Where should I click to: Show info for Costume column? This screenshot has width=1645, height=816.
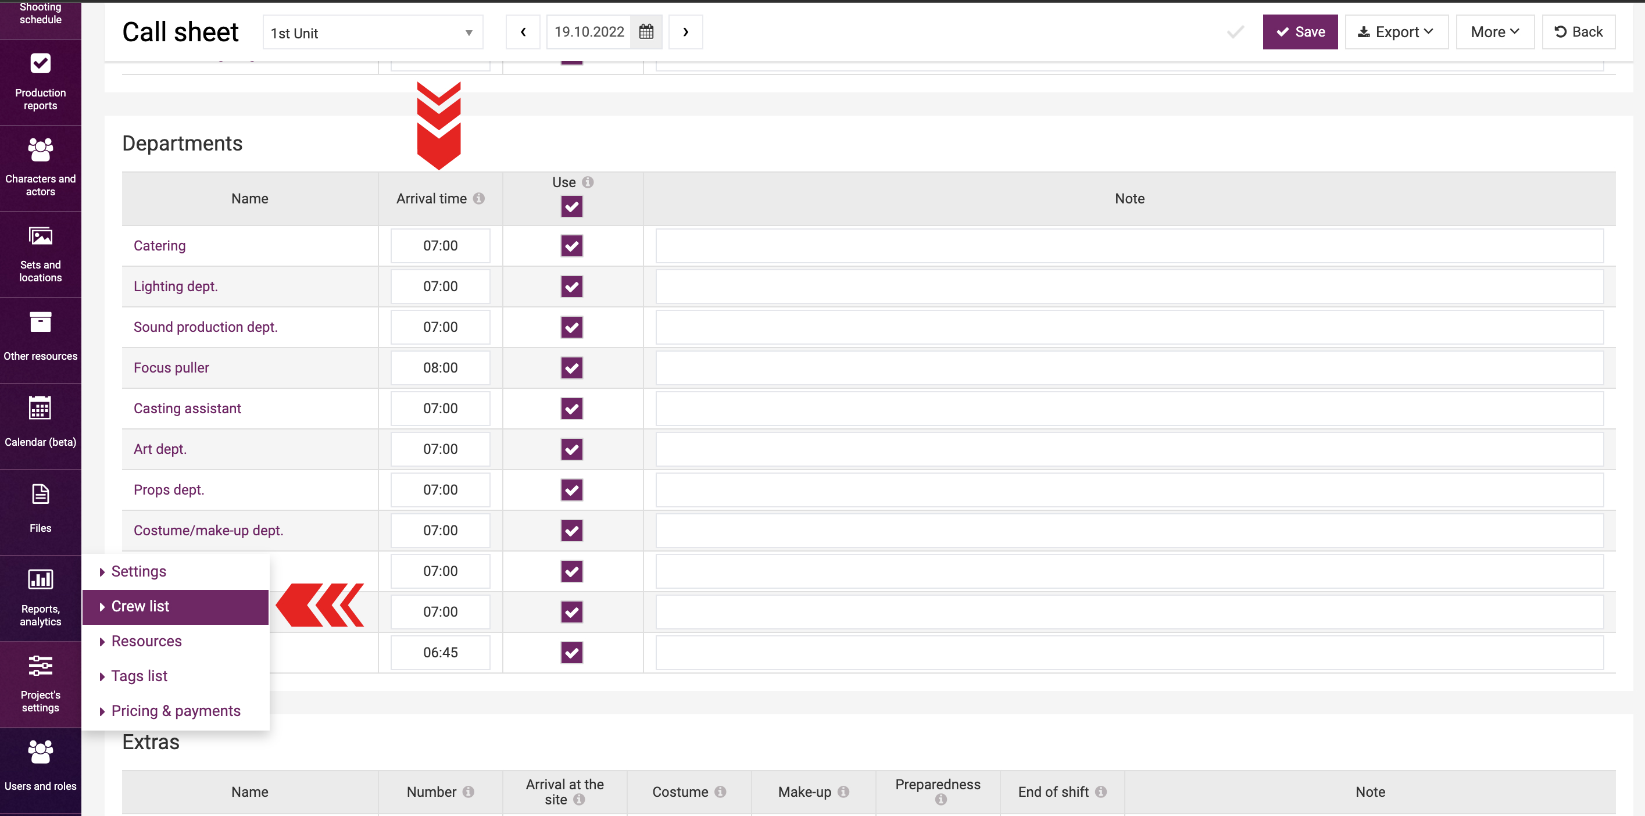pyautogui.click(x=720, y=792)
